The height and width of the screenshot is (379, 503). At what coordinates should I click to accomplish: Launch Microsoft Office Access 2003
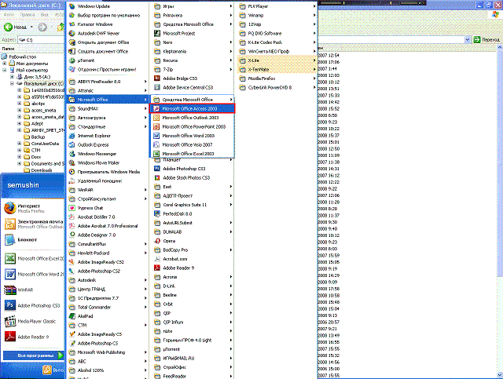pyautogui.click(x=193, y=108)
